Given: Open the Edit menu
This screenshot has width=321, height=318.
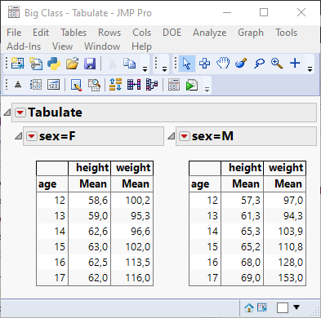Looking at the screenshot, I should pos(41,33).
